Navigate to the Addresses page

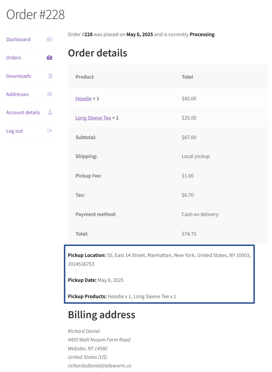pos(18,94)
